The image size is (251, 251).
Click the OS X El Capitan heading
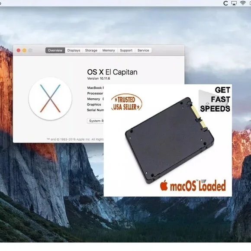point(112,72)
